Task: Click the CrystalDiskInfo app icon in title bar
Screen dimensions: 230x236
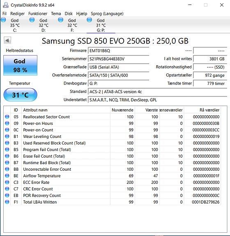Action: point(6,5)
